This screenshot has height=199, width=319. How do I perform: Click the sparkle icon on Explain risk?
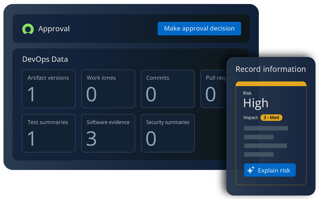pos(251,170)
